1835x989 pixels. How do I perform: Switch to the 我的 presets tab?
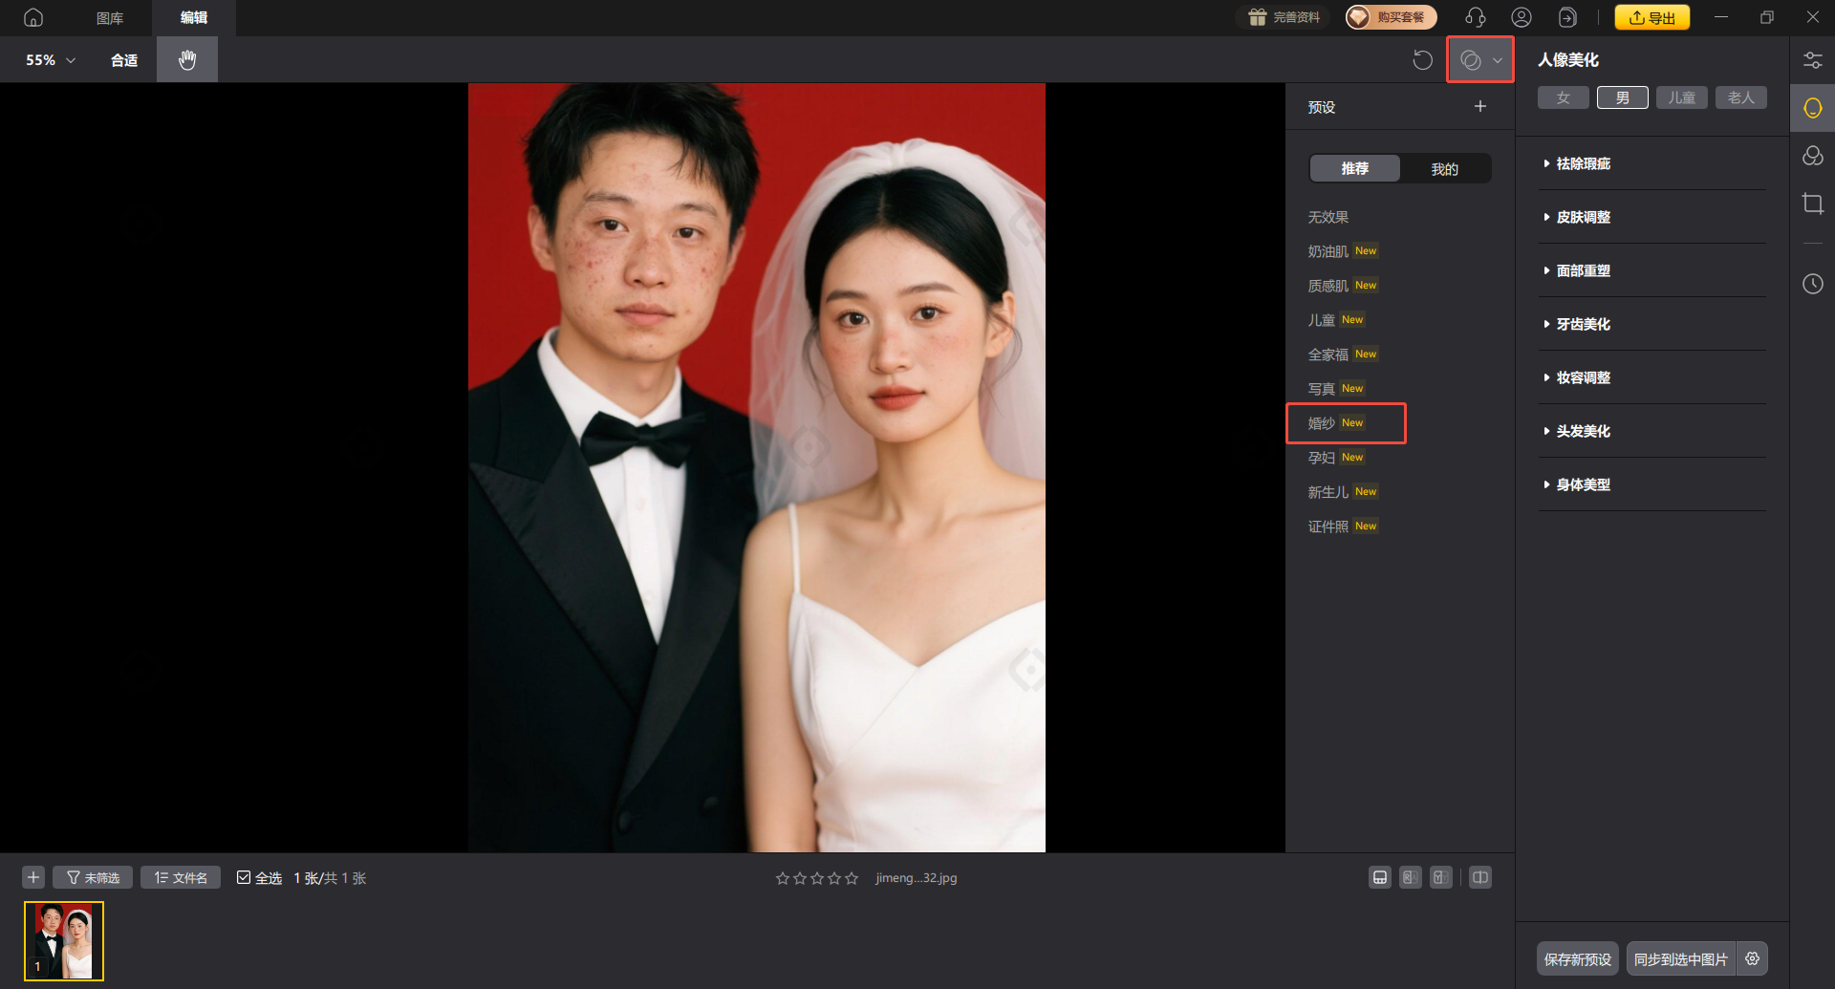[1445, 168]
